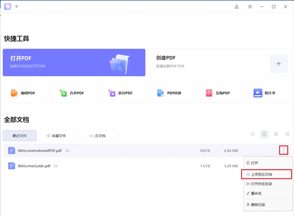Click the WelcometoAmindPDF.pdf document icon

click(x=12, y=151)
